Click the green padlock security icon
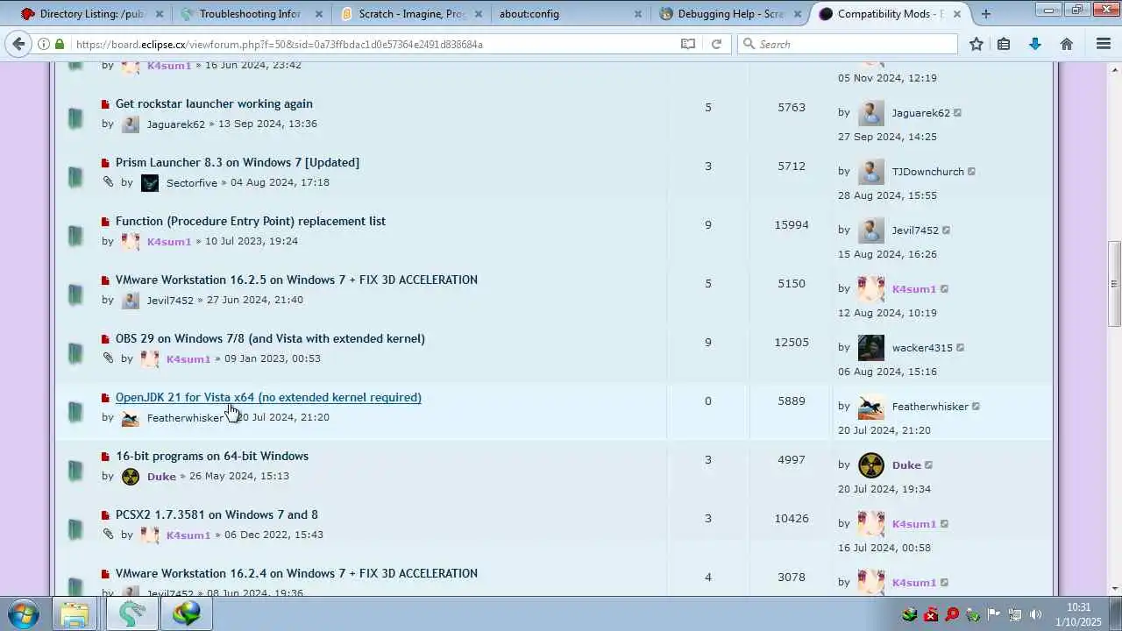The width and height of the screenshot is (1122, 631). (60, 44)
